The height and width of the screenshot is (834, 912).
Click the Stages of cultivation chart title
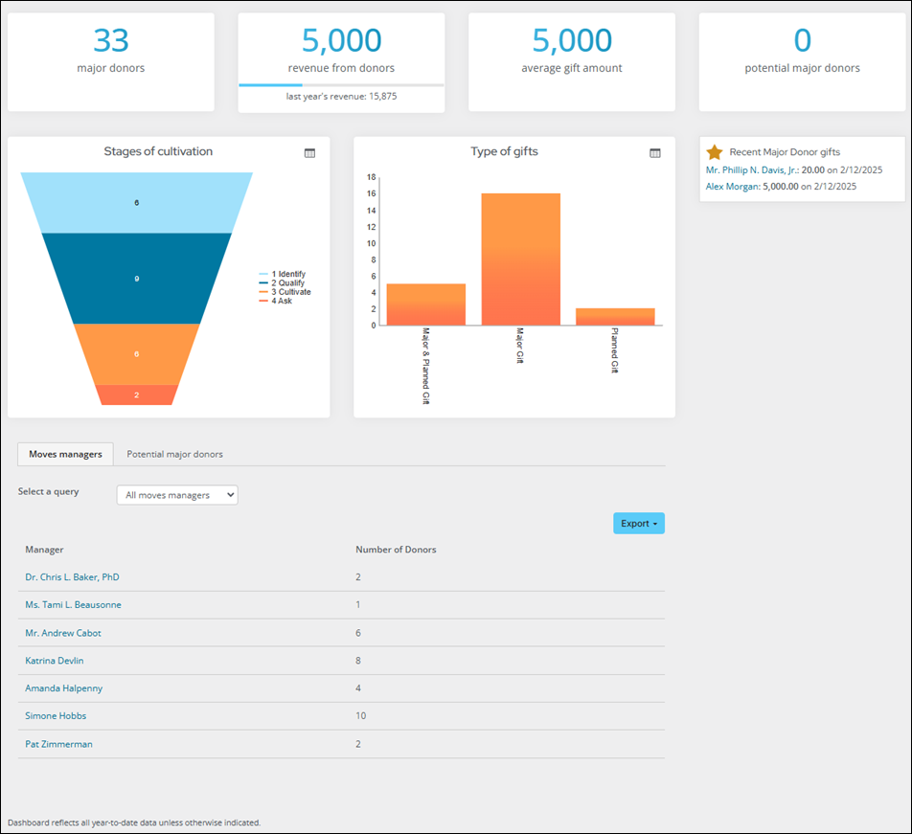point(158,151)
